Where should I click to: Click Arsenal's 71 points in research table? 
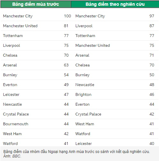[152, 55]
